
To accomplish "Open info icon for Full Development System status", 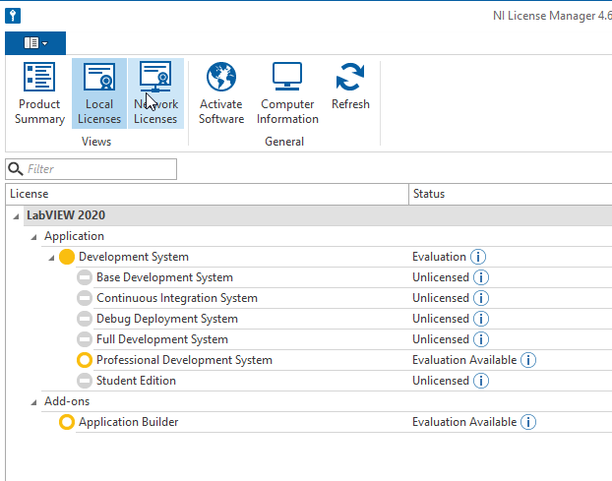I will (x=481, y=339).
